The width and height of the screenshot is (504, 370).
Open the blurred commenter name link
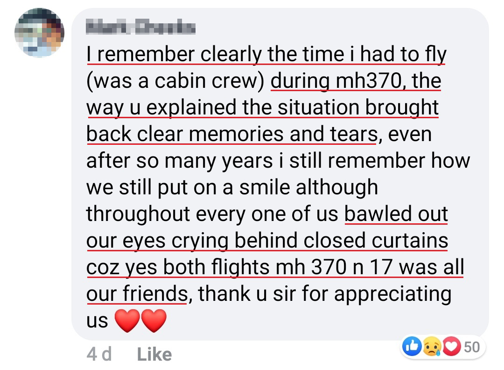(x=140, y=28)
